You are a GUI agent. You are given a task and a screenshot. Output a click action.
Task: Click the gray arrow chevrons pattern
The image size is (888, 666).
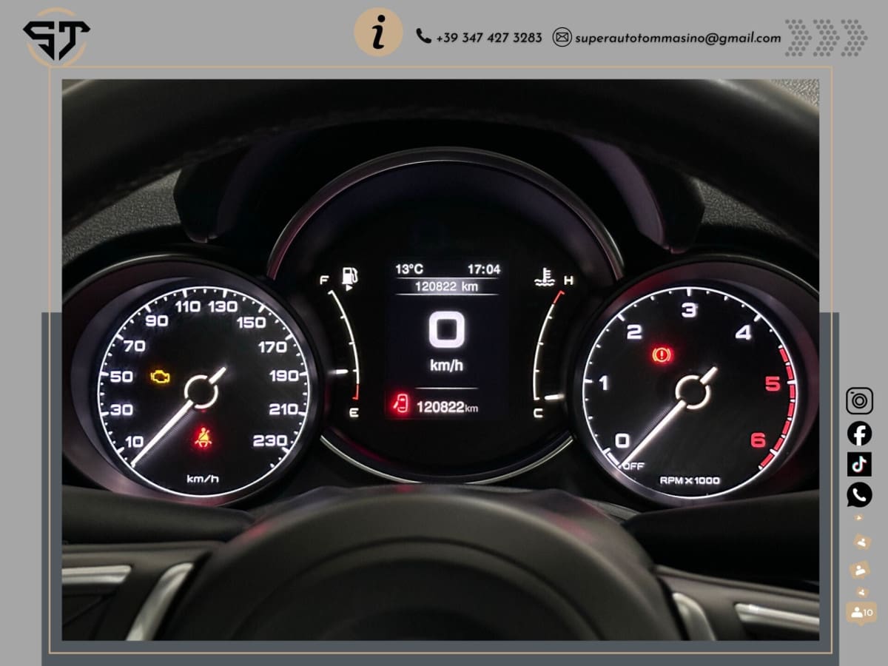point(826,37)
